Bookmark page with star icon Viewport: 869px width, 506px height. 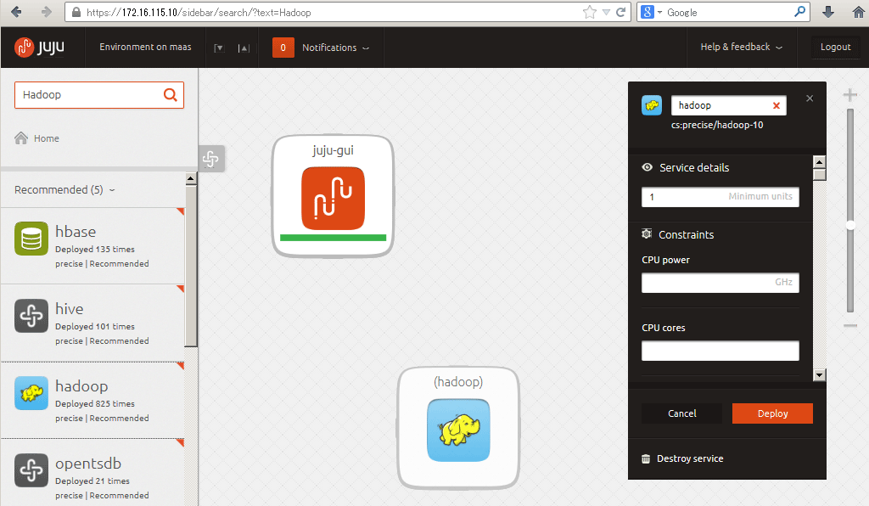(590, 12)
